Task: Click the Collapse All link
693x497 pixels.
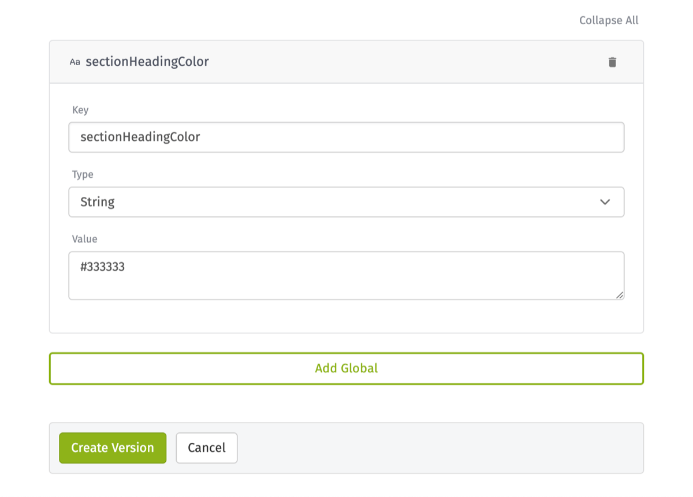Action: point(609,21)
